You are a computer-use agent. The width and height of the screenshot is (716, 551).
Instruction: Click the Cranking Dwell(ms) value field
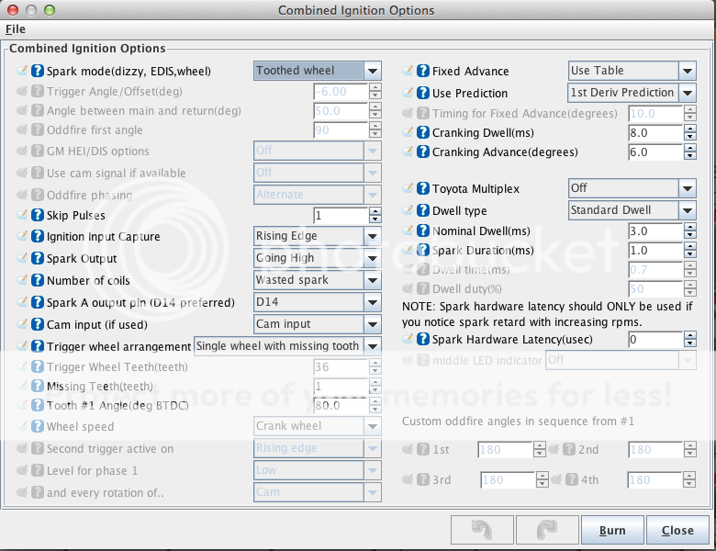point(655,132)
